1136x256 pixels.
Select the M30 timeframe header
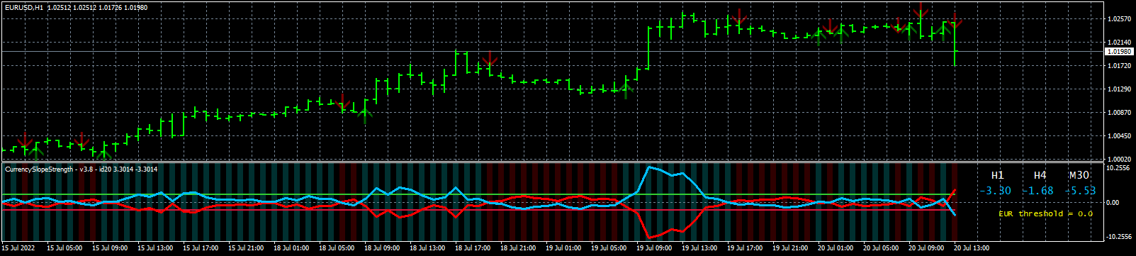1079,175
